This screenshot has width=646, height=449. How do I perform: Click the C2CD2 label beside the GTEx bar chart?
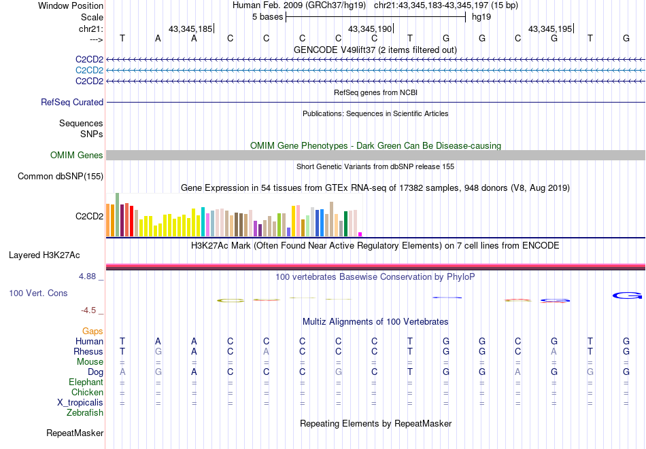click(x=89, y=216)
